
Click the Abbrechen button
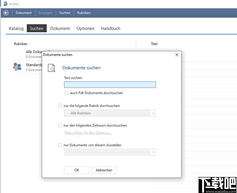[104, 170]
